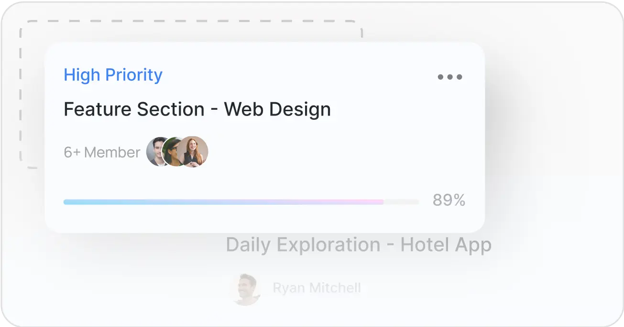Open the Feature Section - Web Design task
The width and height of the screenshot is (624, 327).
point(197,109)
